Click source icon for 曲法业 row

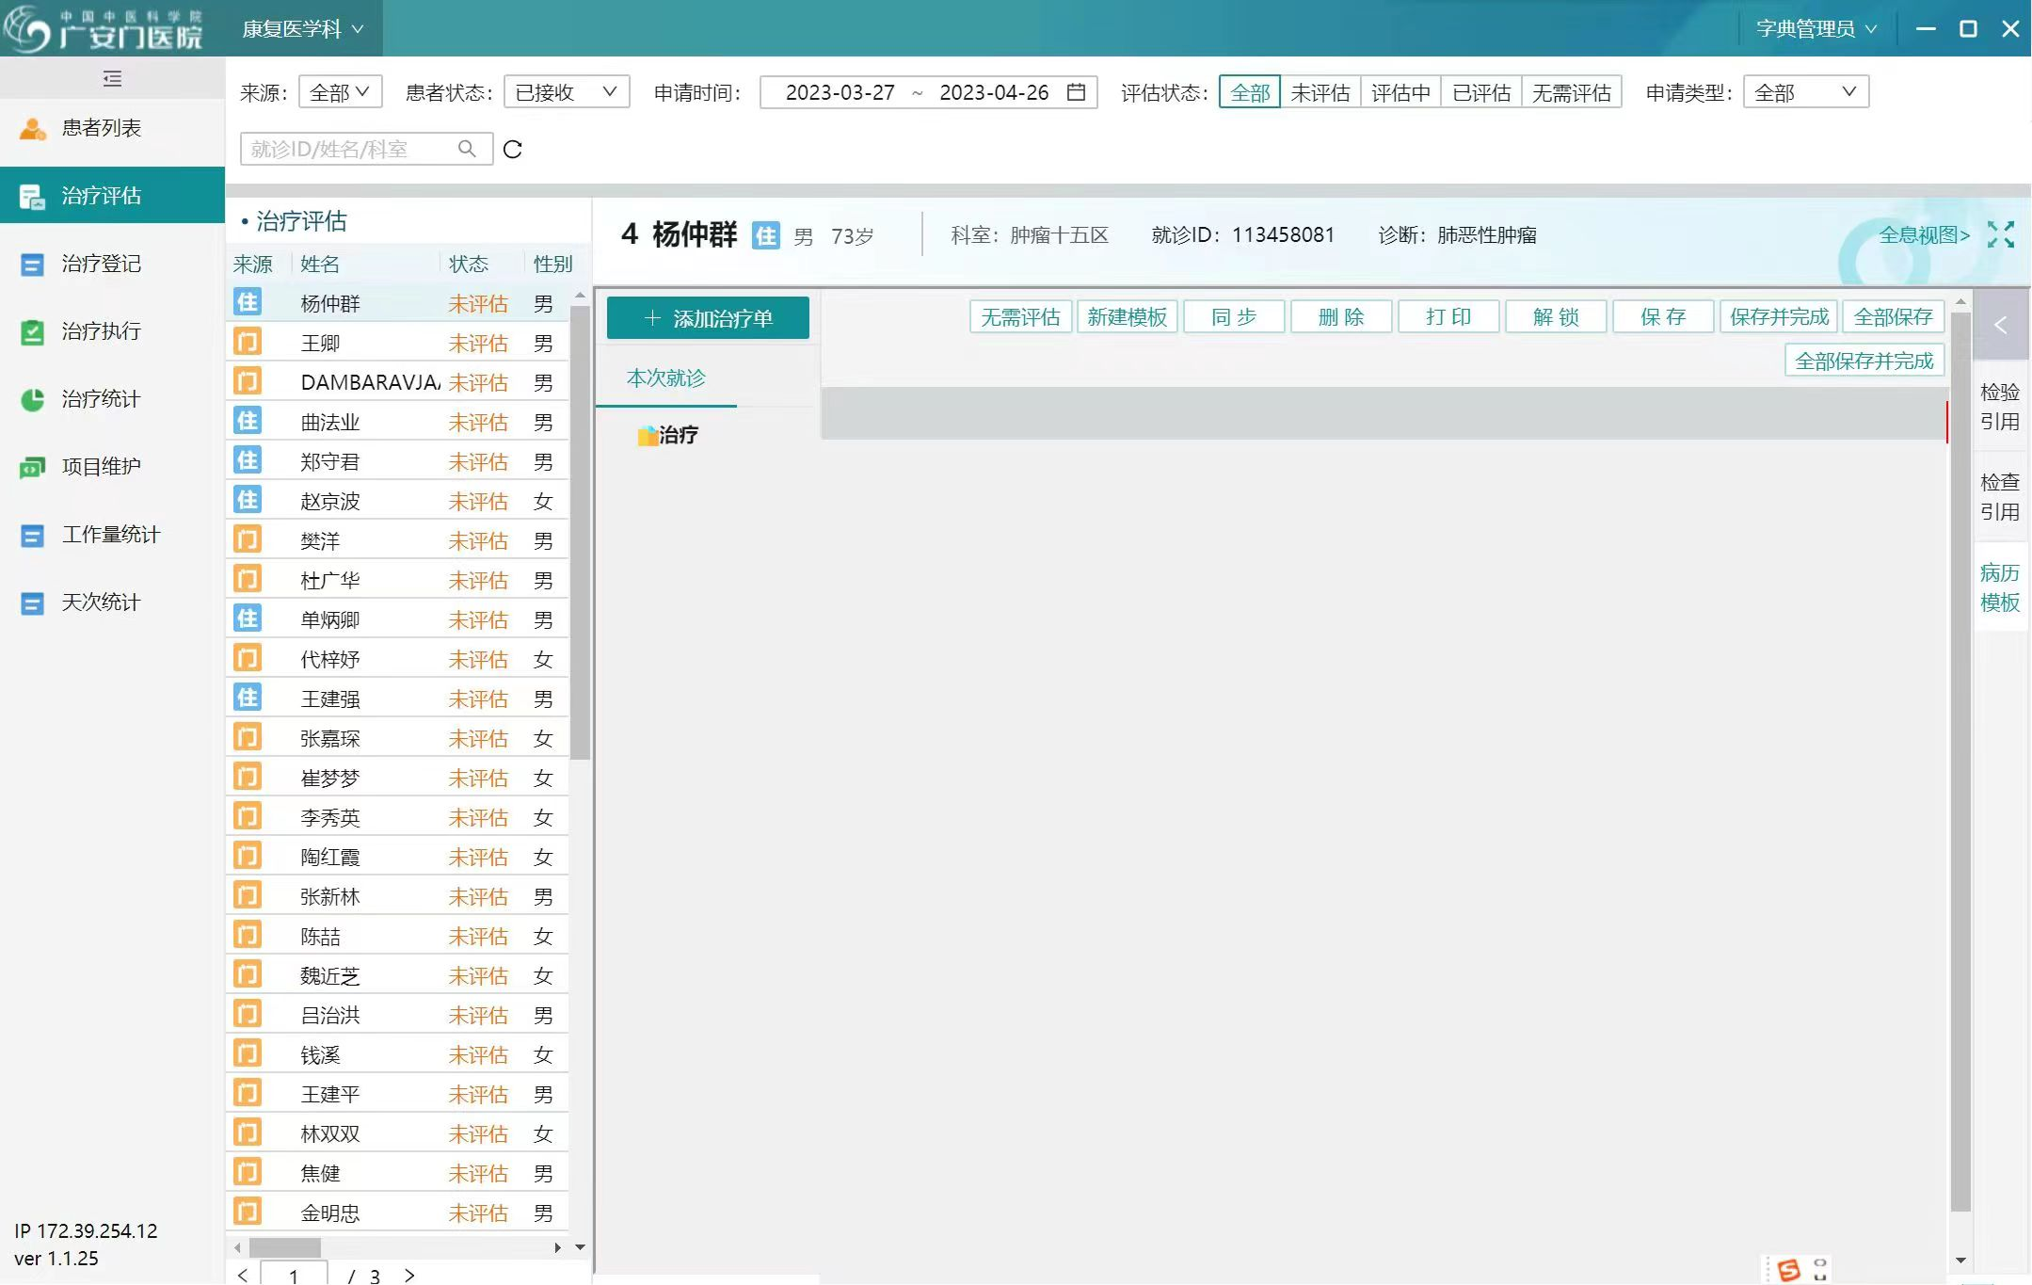(248, 421)
